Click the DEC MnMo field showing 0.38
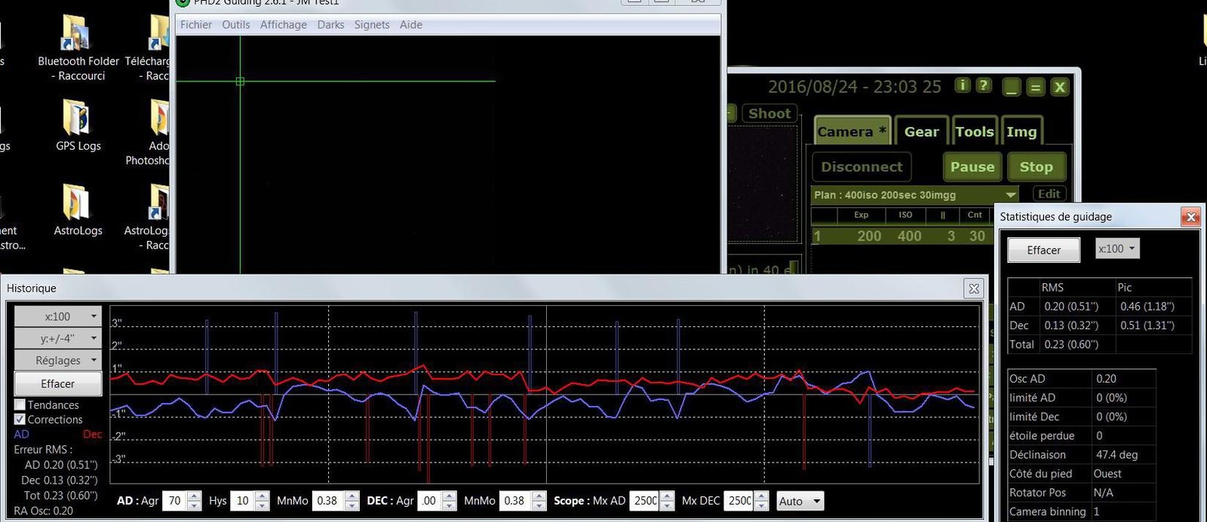Image resolution: width=1207 pixels, height=522 pixels. tap(515, 501)
